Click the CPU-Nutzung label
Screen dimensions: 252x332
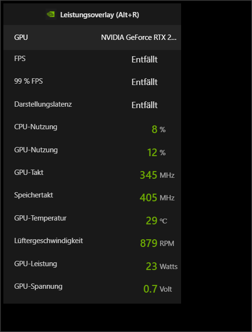click(x=35, y=127)
